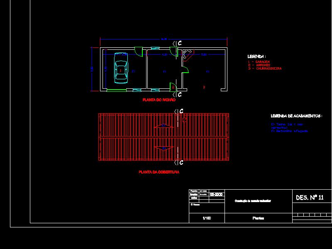Screen dimensions: 332x249
Task: Select the middle green door by the barbecue room
Action: click(185, 70)
